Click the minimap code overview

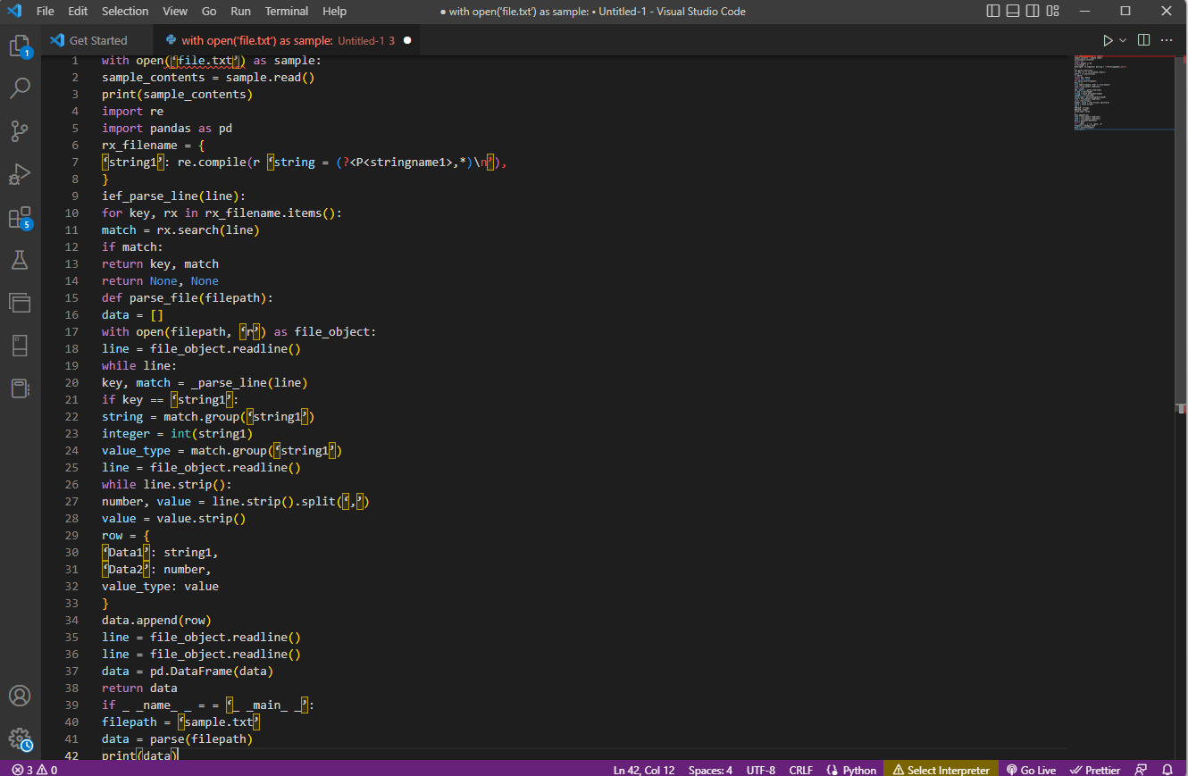coord(1122,93)
